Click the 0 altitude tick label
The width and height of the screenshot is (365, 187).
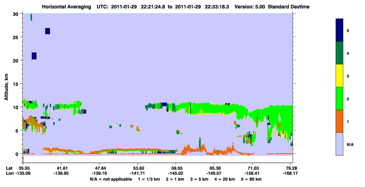17,154
